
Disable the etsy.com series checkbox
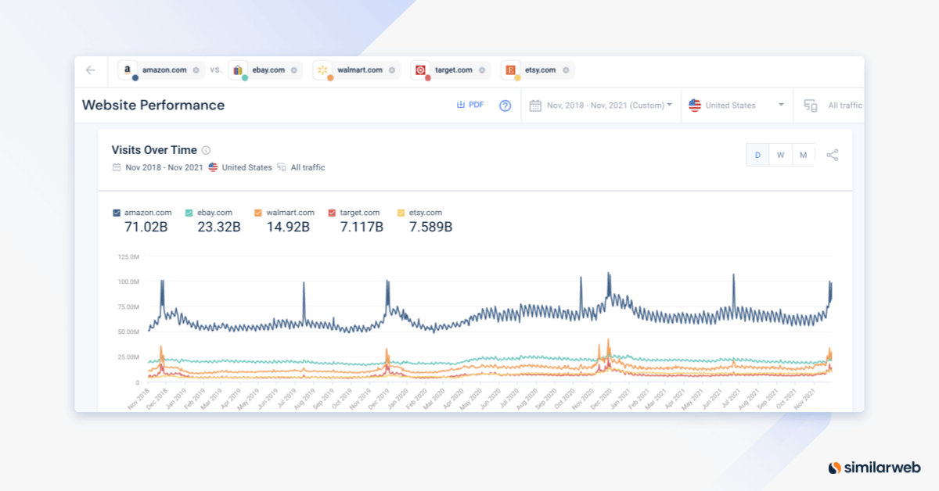click(x=401, y=213)
